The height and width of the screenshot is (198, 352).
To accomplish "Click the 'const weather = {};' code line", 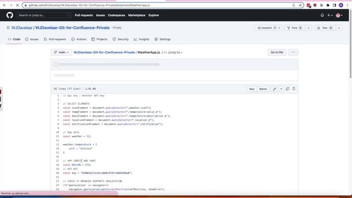I will [x=77, y=136].
